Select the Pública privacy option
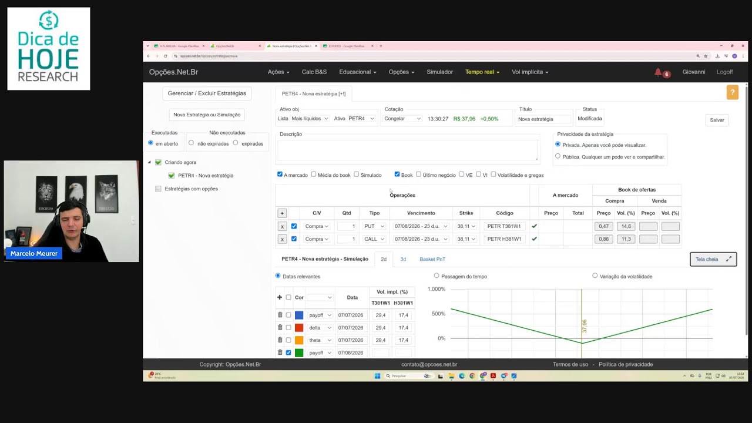 pyautogui.click(x=558, y=156)
